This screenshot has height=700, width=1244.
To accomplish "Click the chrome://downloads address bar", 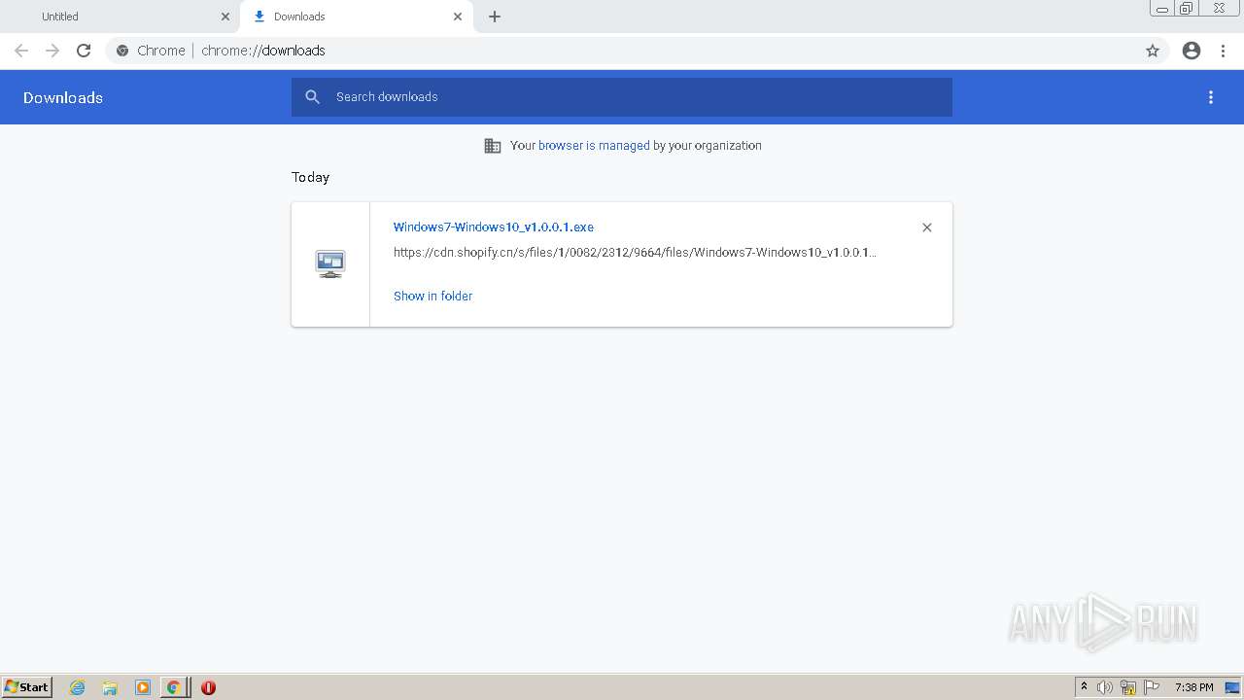I will pyautogui.click(x=622, y=51).
